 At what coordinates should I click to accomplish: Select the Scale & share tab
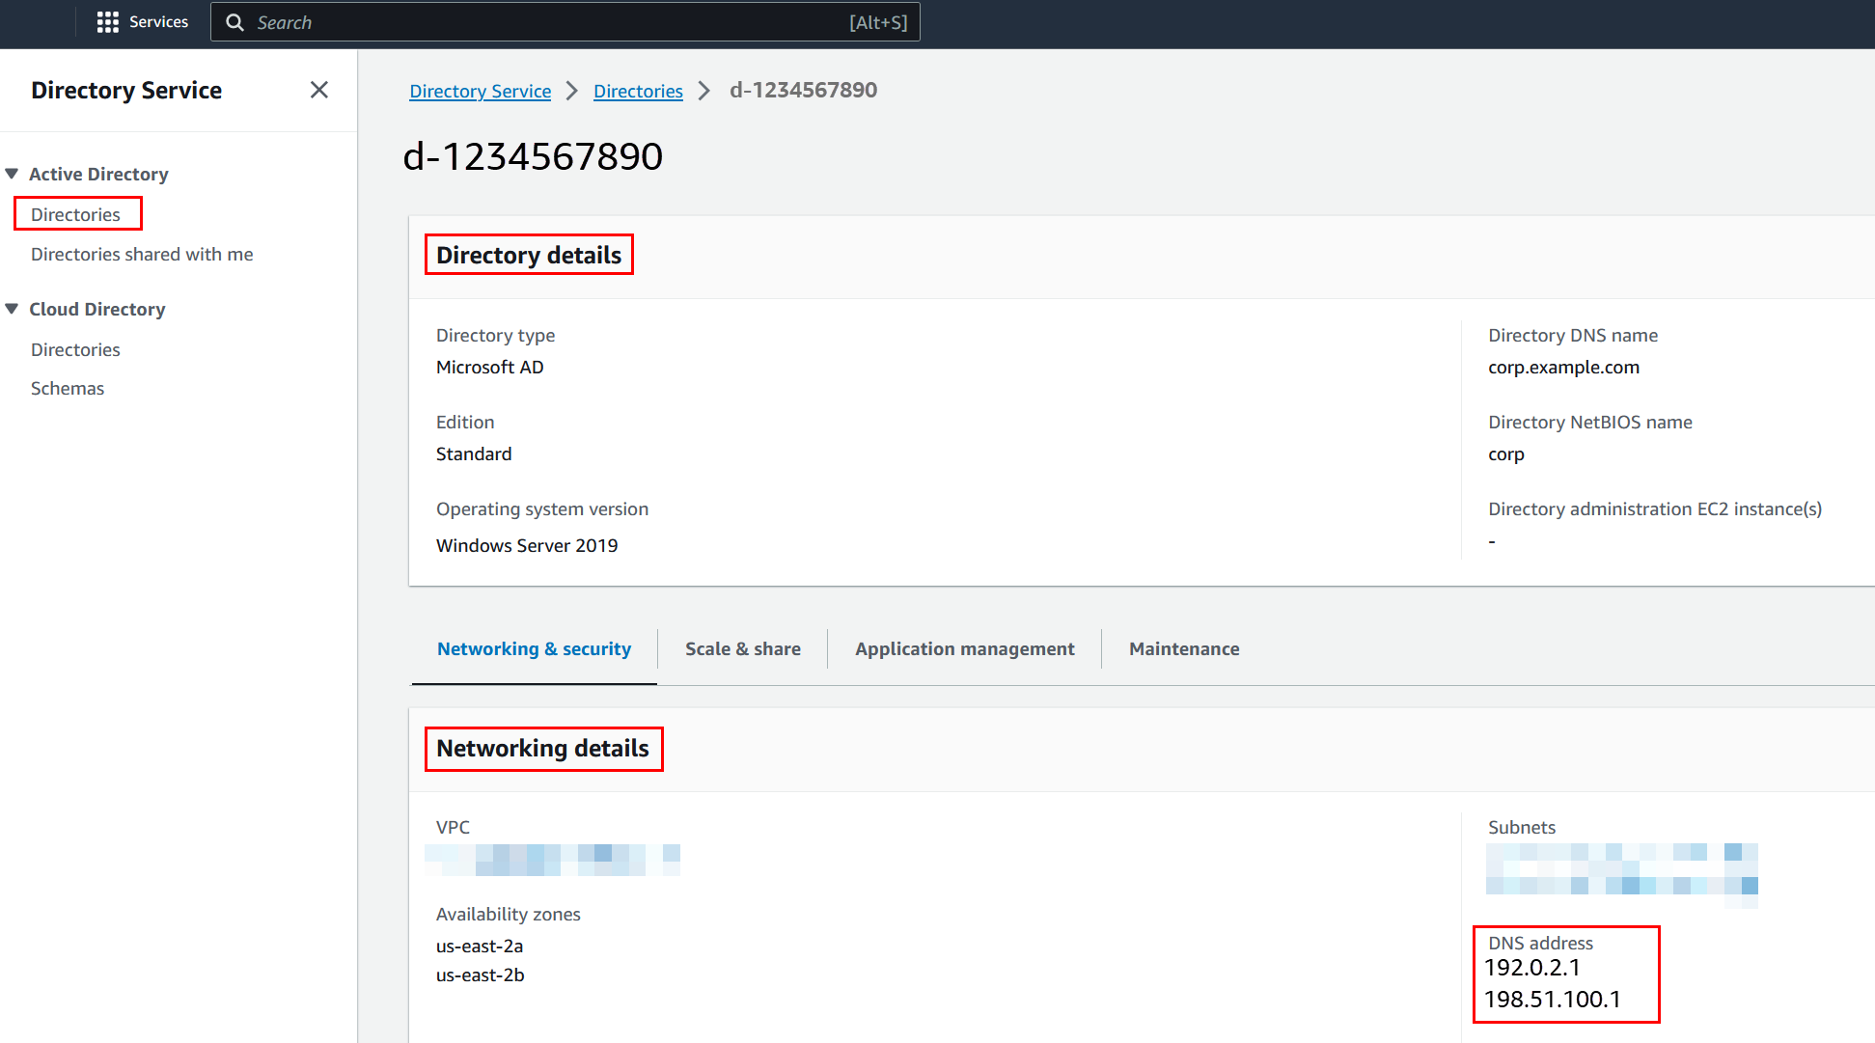click(x=742, y=647)
